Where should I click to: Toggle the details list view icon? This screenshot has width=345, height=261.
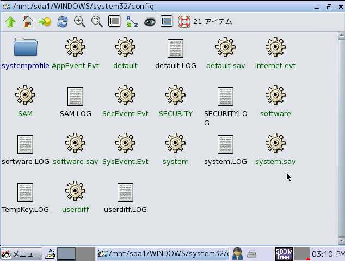click(114, 22)
